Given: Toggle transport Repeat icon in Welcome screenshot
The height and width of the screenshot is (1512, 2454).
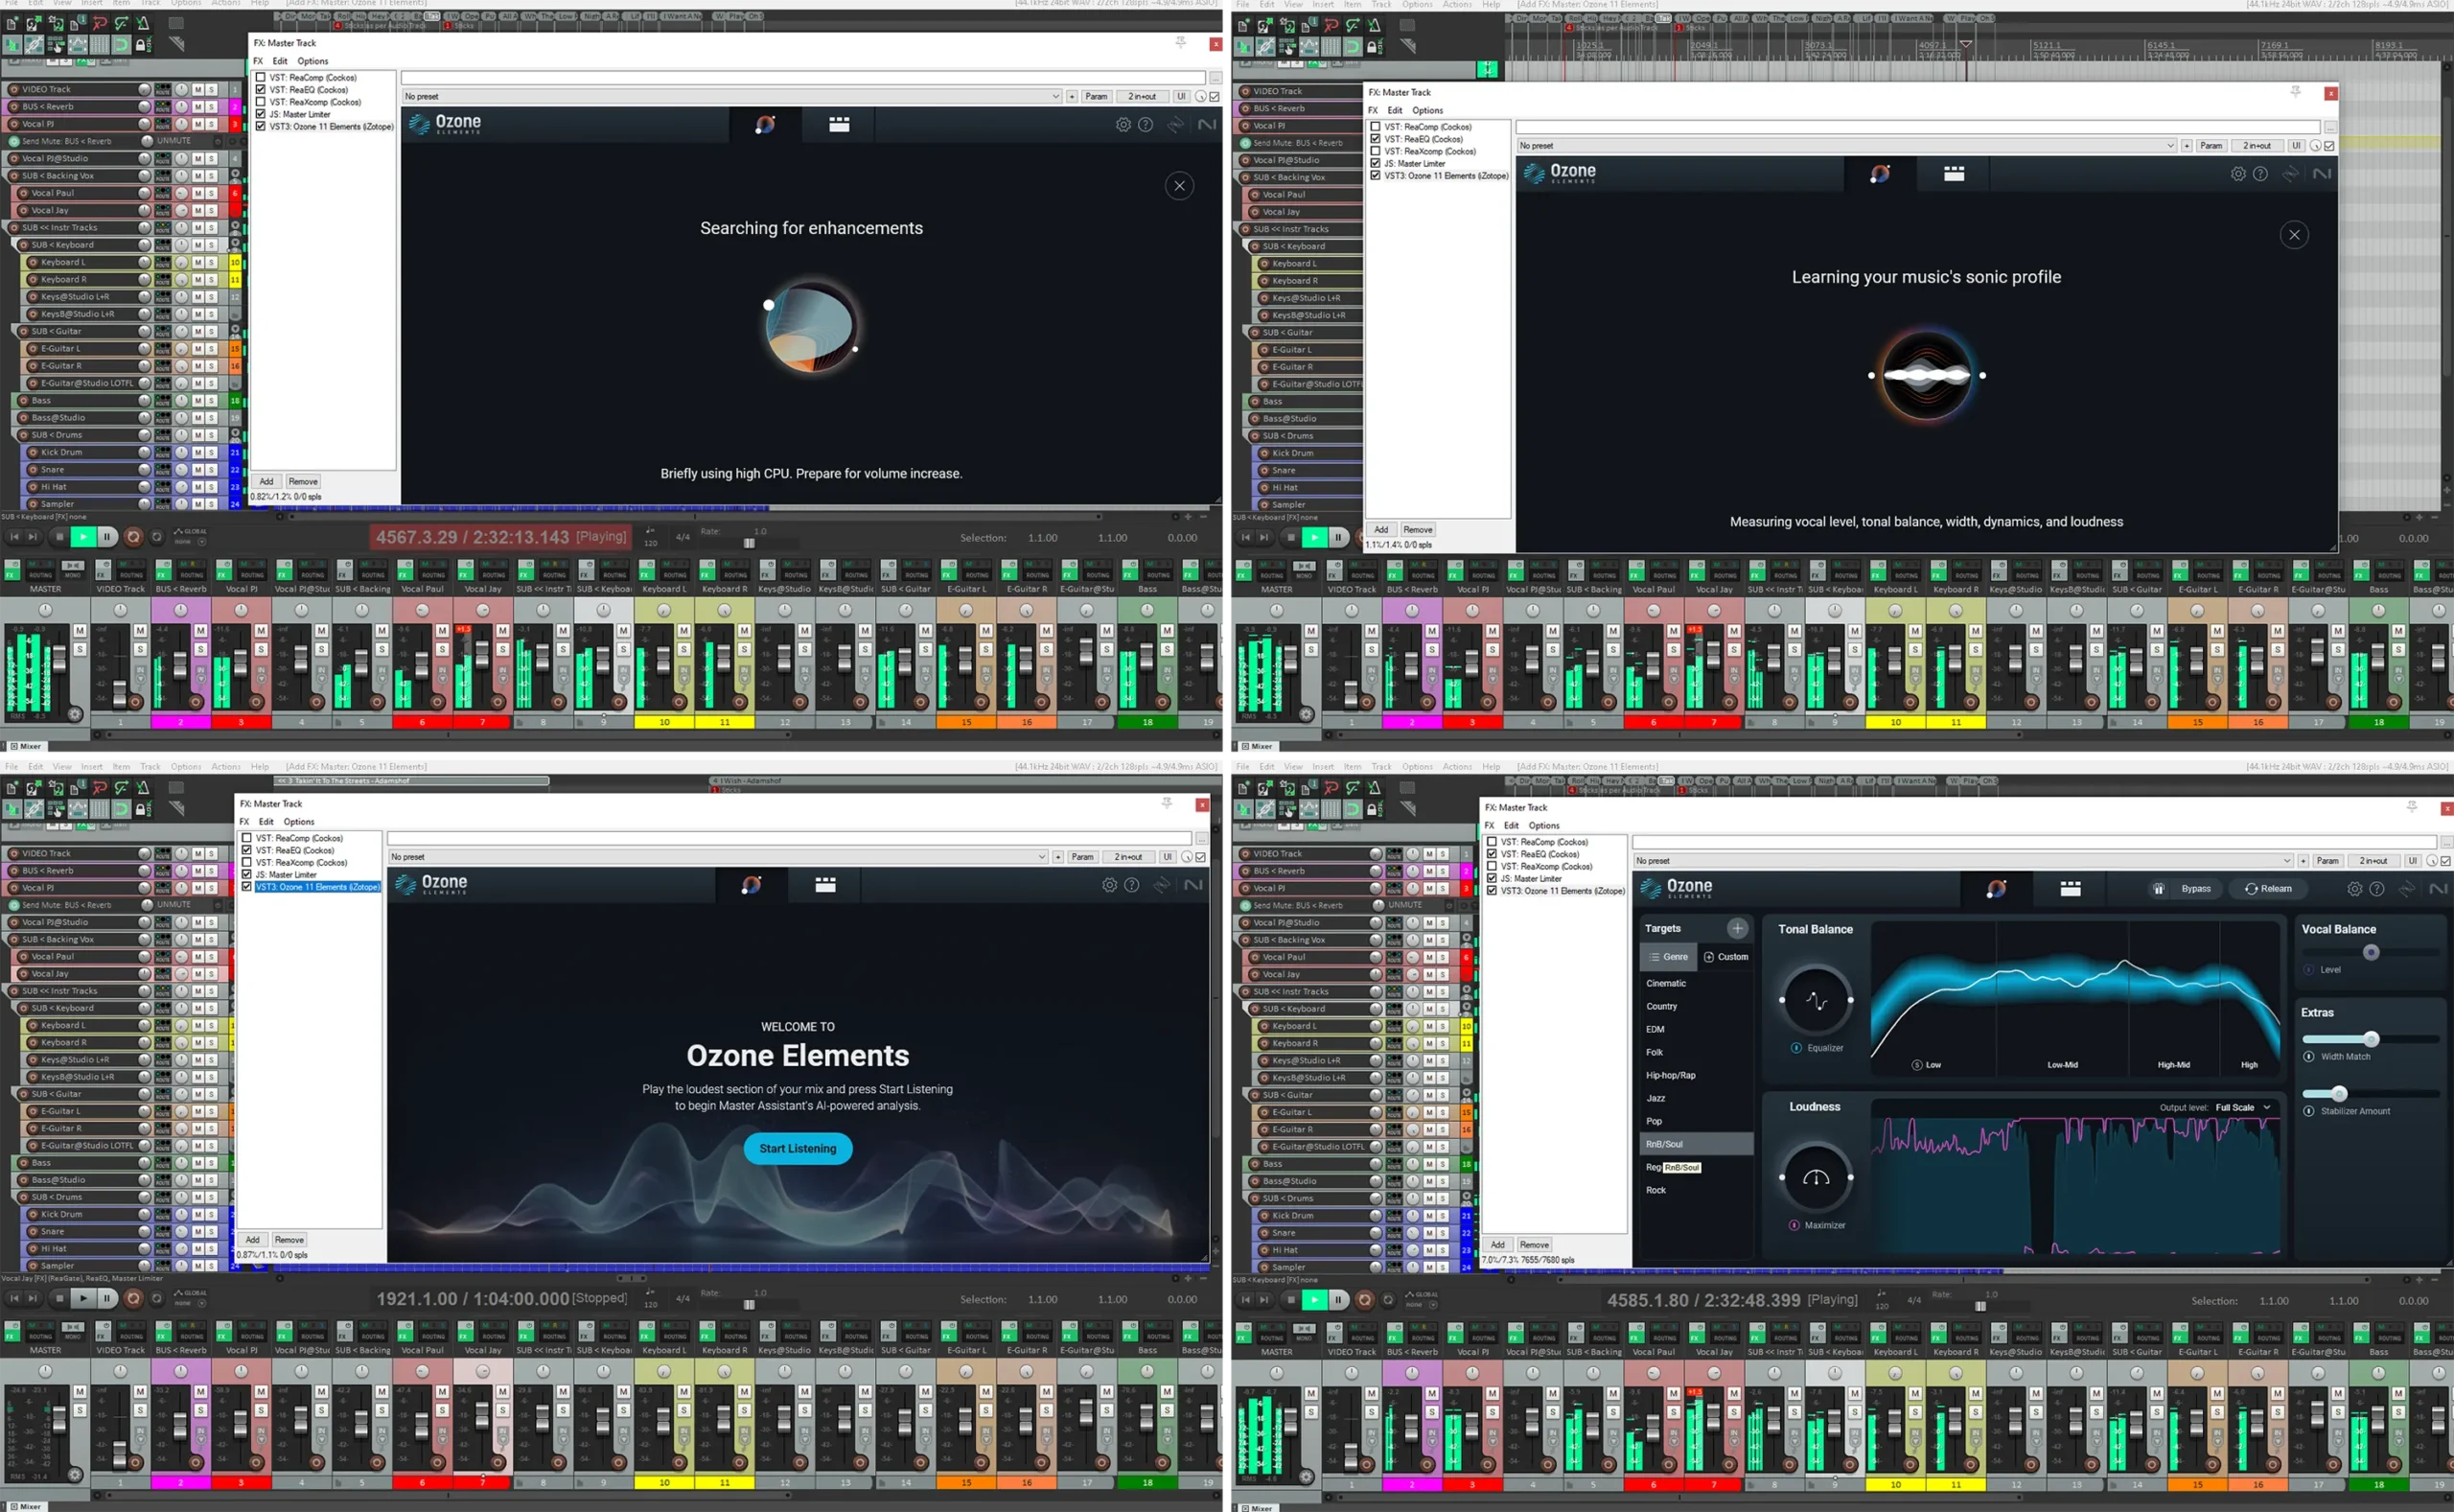Looking at the screenshot, I should point(156,1298).
